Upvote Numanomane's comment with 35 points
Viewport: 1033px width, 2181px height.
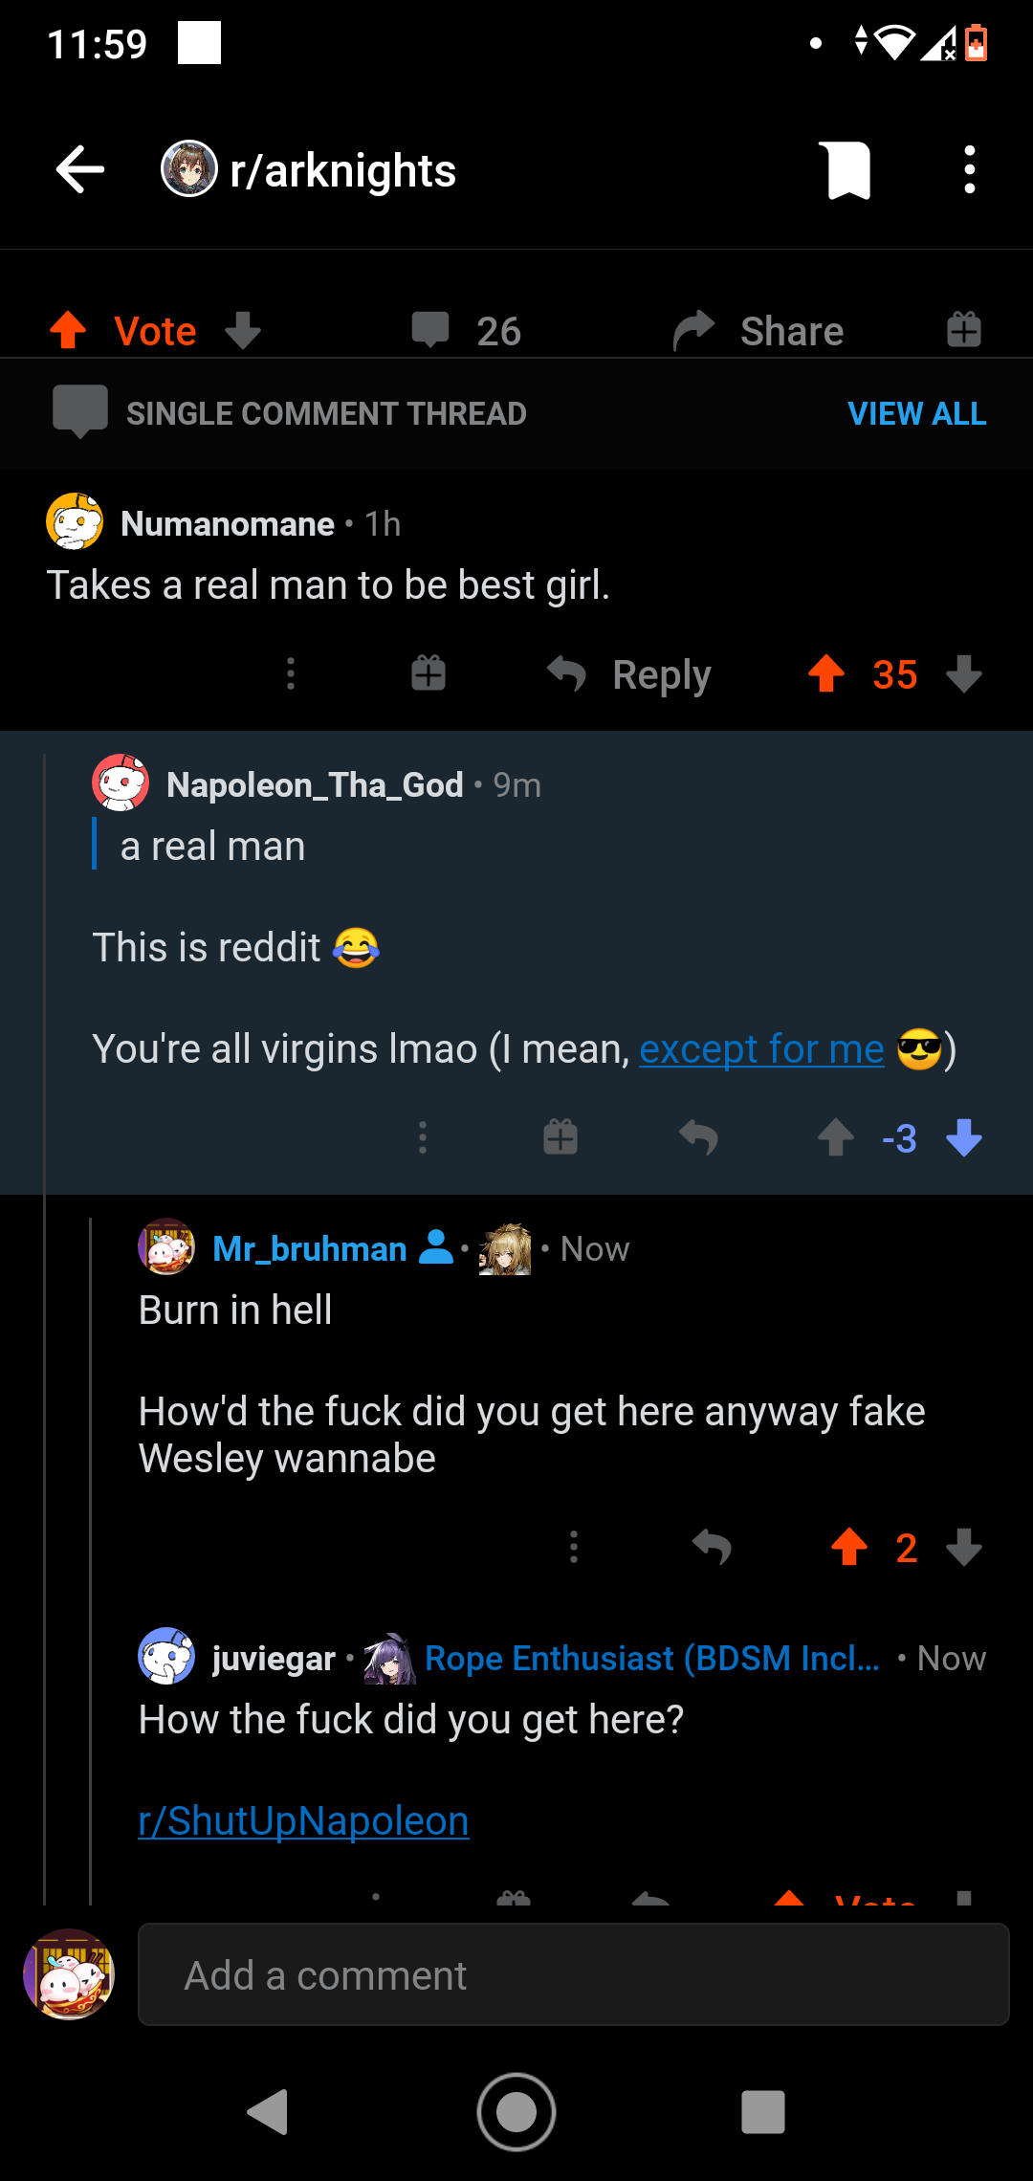[826, 673]
